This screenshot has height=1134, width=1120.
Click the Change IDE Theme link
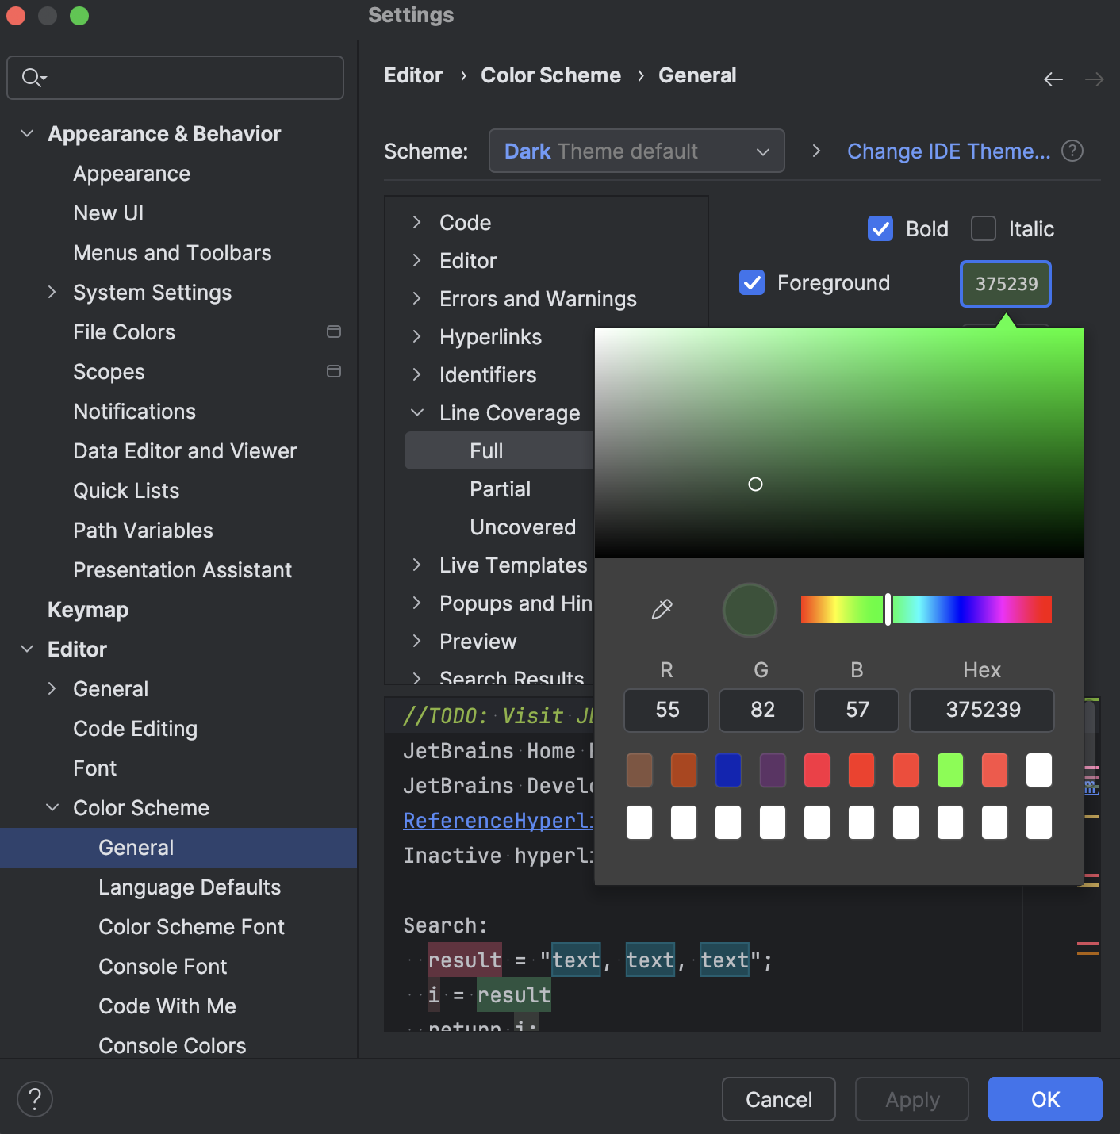tap(948, 151)
